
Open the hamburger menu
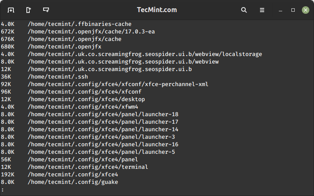262,10
